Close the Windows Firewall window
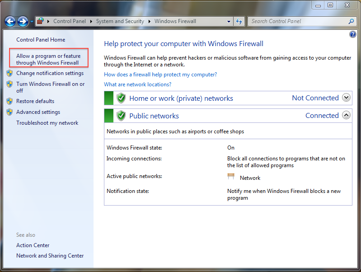Image resolution: width=361 pixels, height=272 pixels. [x=347, y=5]
